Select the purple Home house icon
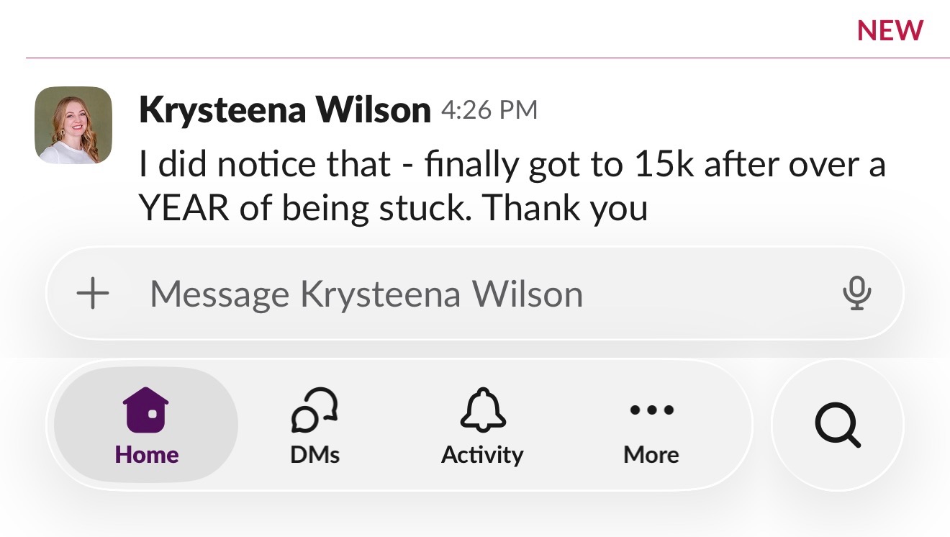 click(x=146, y=410)
